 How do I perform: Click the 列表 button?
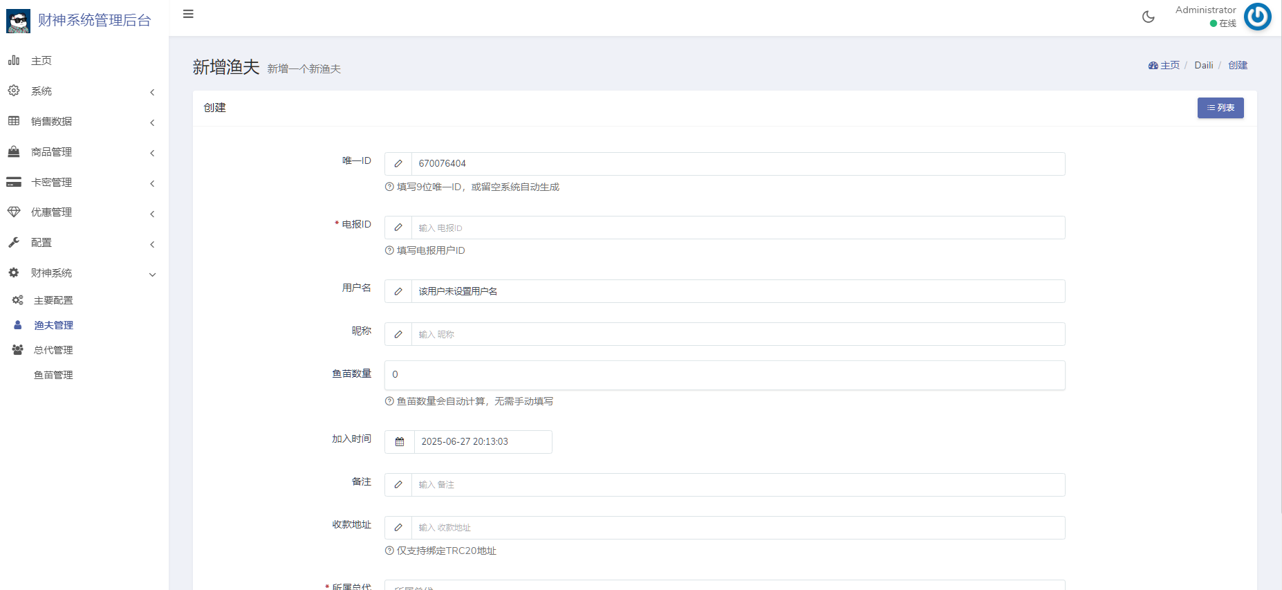pos(1220,108)
